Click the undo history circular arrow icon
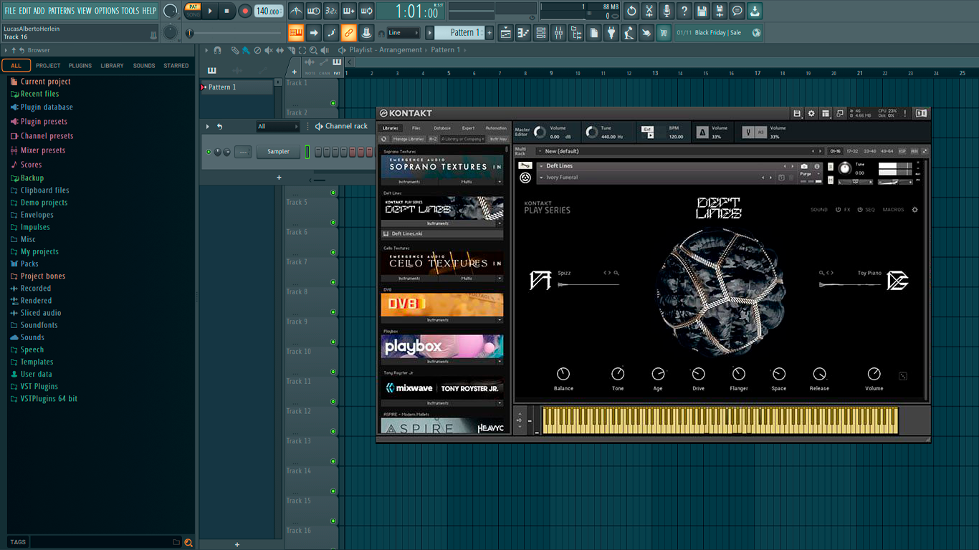Viewport: 979px width, 550px height. coord(631,11)
